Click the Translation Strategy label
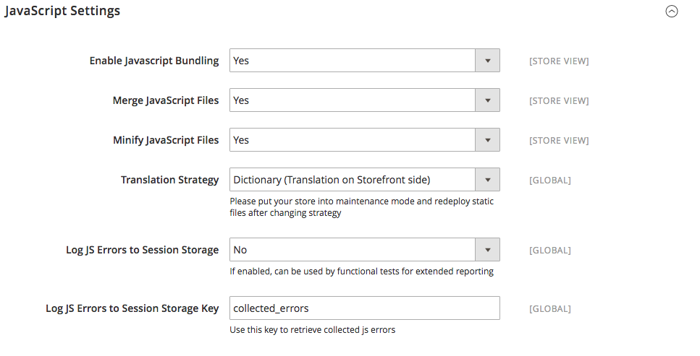Screen dimensions: 700x356 169,180
